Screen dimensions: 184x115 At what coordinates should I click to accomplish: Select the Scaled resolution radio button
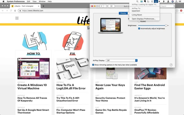click(x=139, y=21)
